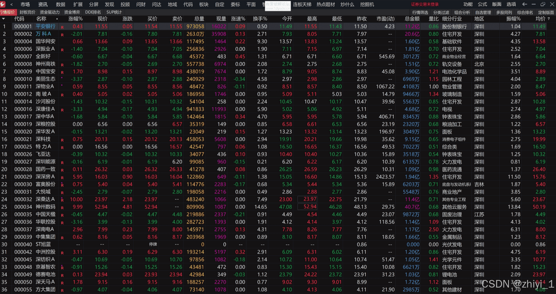The width and height of the screenshot is (556, 294).
Task: Select the stock name 万科A
Action: [x=43, y=34]
